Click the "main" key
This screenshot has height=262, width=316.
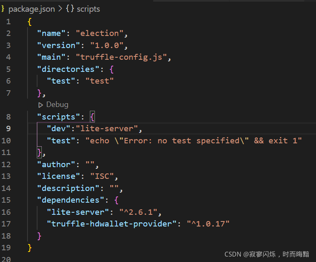click(51, 57)
